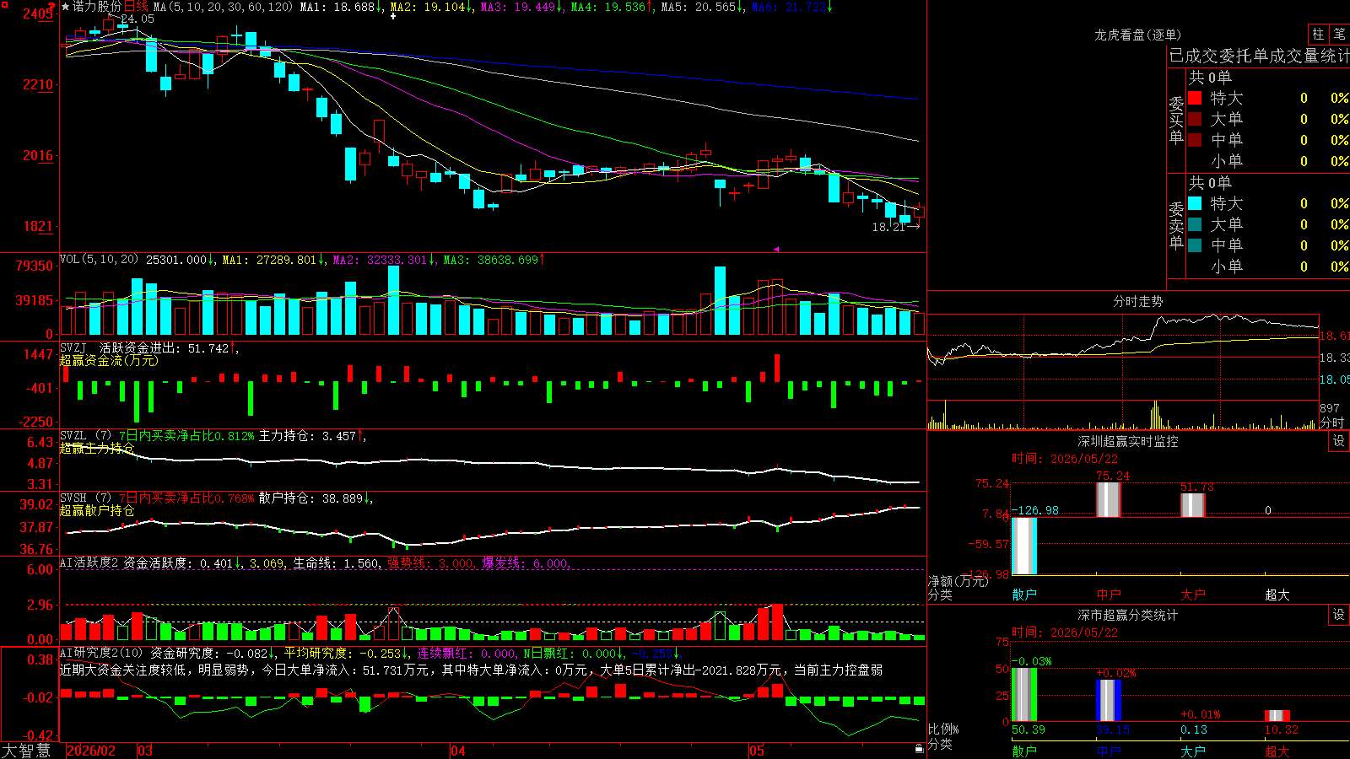The image size is (1350, 759).
Task: Click the 已成交委托单成交量统计 header
Action: [x=1259, y=56]
